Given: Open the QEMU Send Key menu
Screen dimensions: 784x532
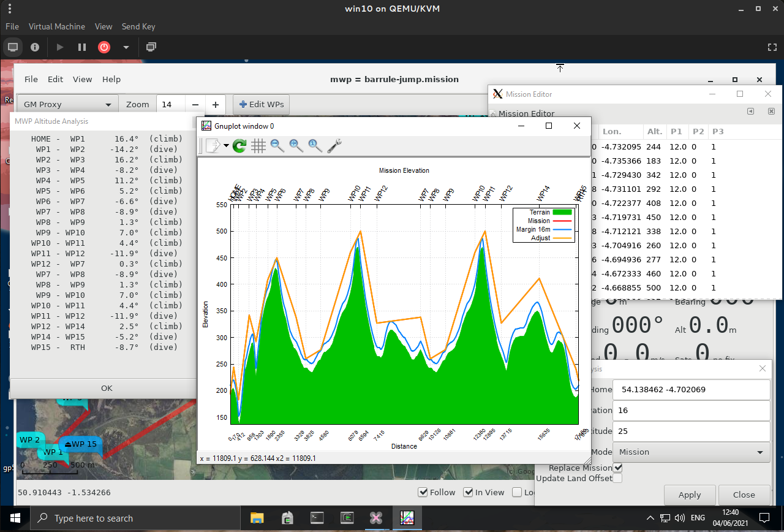Looking at the screenshot, I should (138, 26).
